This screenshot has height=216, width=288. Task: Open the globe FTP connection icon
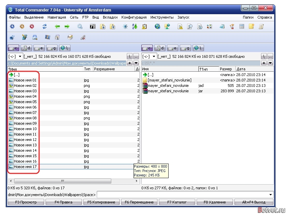pyautogui.click(x=157, y=26)
